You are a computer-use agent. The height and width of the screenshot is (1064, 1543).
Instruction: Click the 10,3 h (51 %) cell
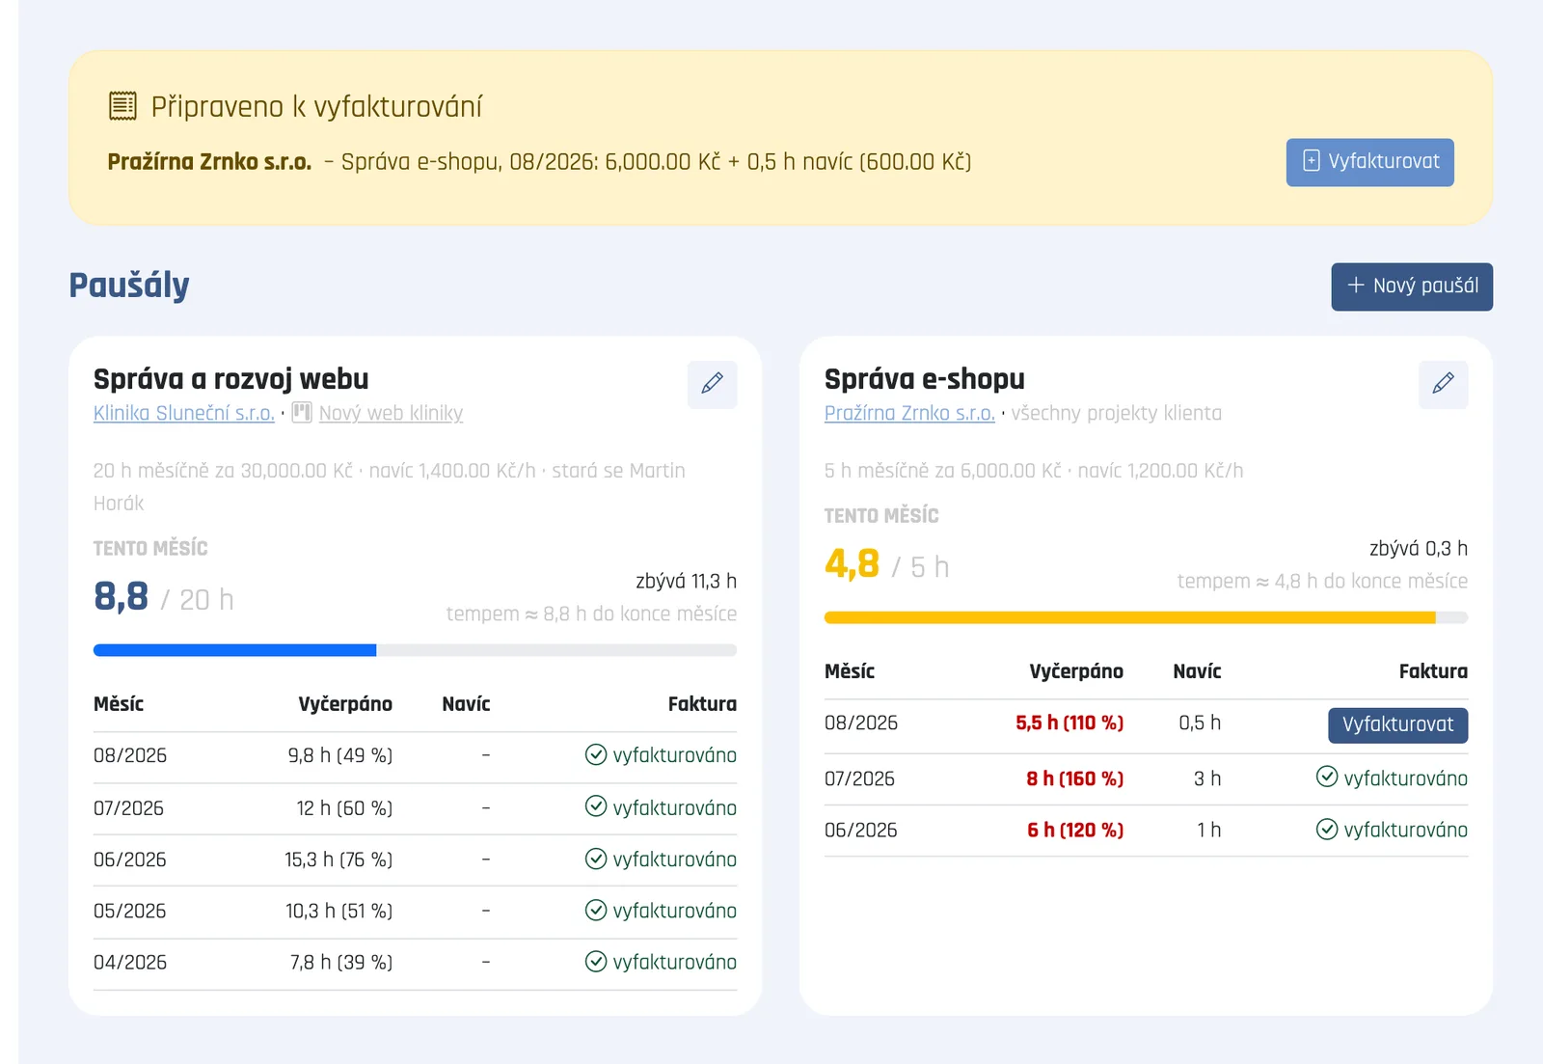[x=338, y=911]
